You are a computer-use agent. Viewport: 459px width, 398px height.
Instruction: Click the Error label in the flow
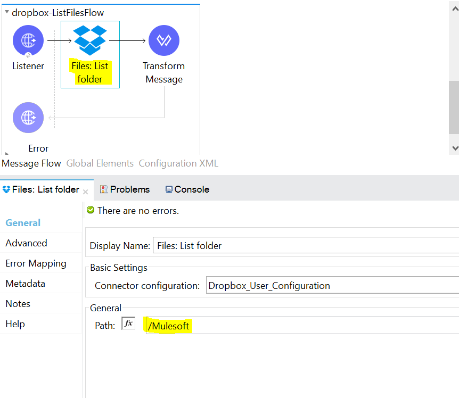click(38, 148)
